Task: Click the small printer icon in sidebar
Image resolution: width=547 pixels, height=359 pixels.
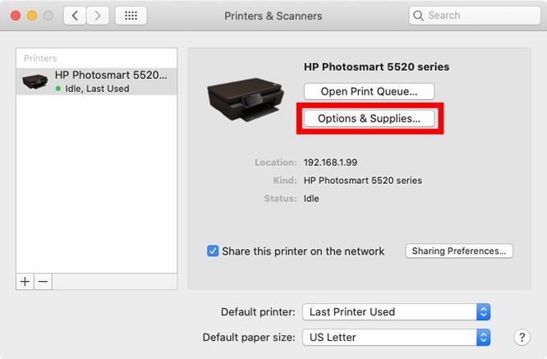Action: [x=35, y=81]
